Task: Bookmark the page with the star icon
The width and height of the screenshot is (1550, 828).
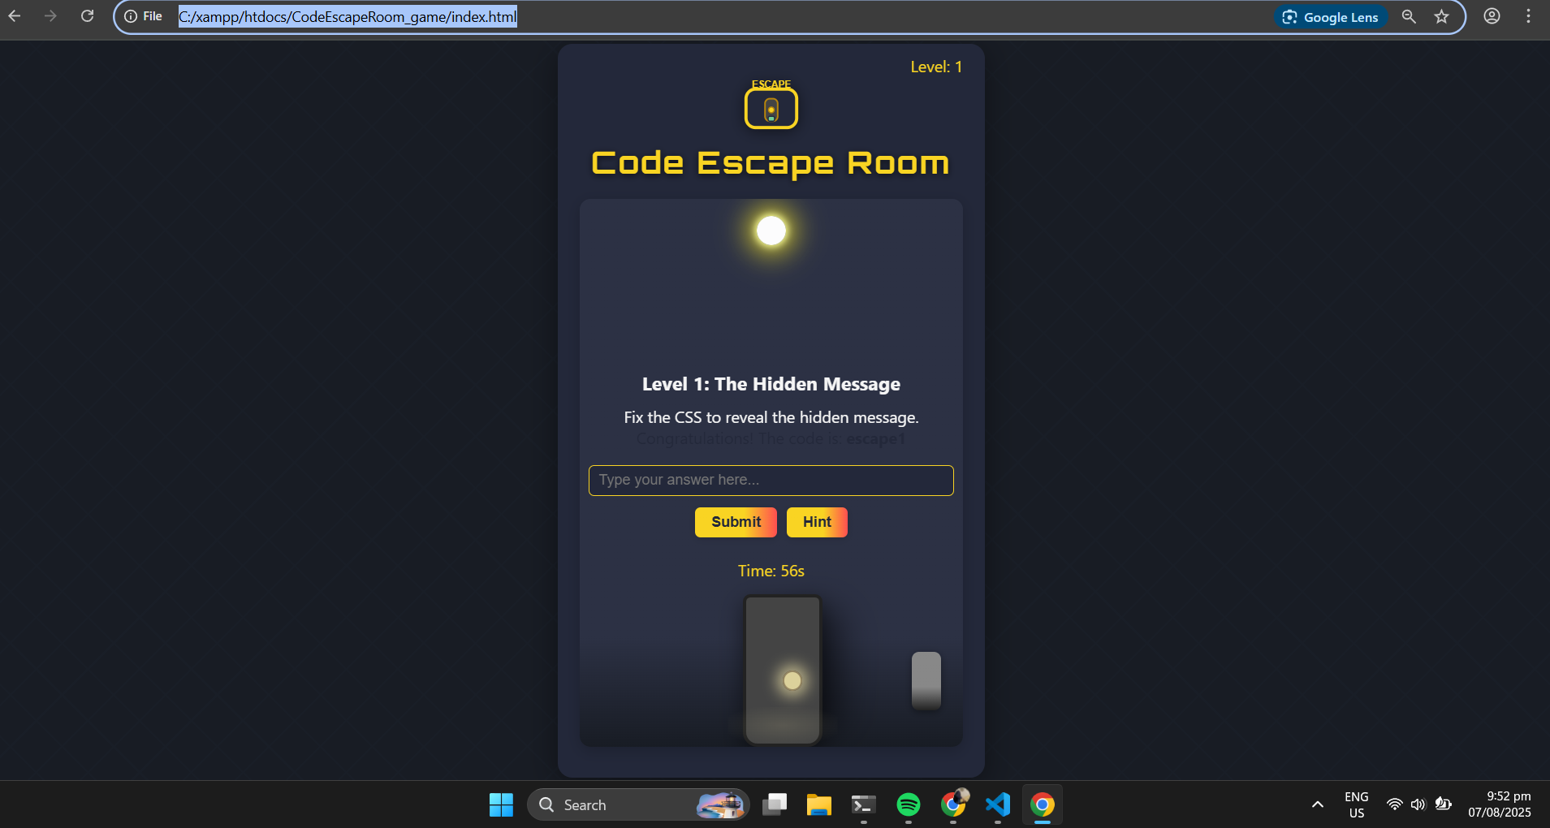Action: pos(1440,16)
